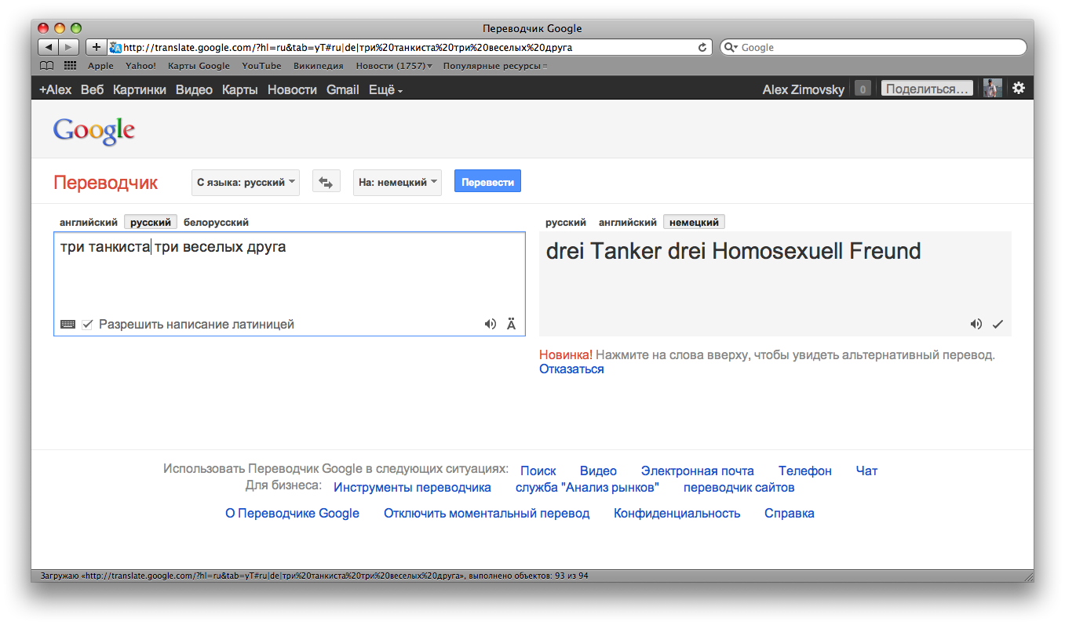Click the Поделиться button
The width and height of the screenshot is (1065, 625).
tap(927, 89)
